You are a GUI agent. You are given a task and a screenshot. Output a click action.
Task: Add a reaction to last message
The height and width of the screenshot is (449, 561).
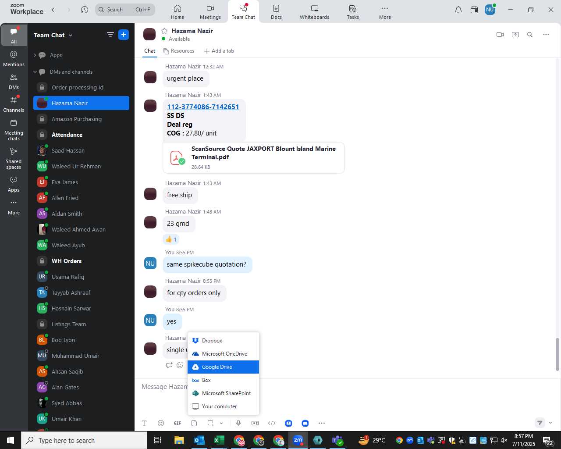[180, 365]
